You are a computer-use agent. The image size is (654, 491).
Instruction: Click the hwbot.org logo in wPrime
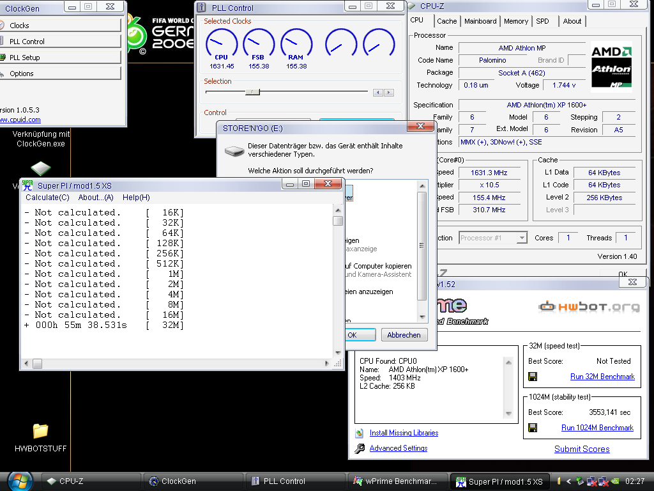[589, 308]
